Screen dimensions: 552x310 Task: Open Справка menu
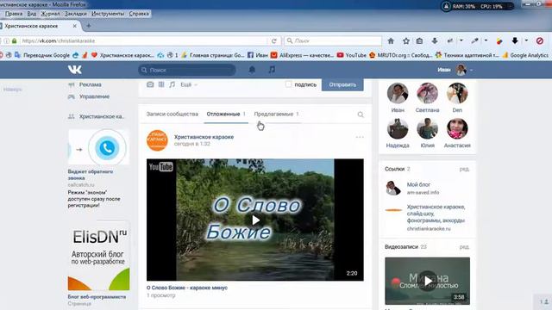coord(139,14)
